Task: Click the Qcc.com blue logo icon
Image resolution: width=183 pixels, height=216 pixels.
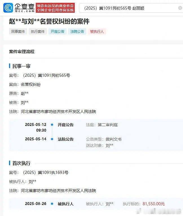Action: tap(8, 8)
